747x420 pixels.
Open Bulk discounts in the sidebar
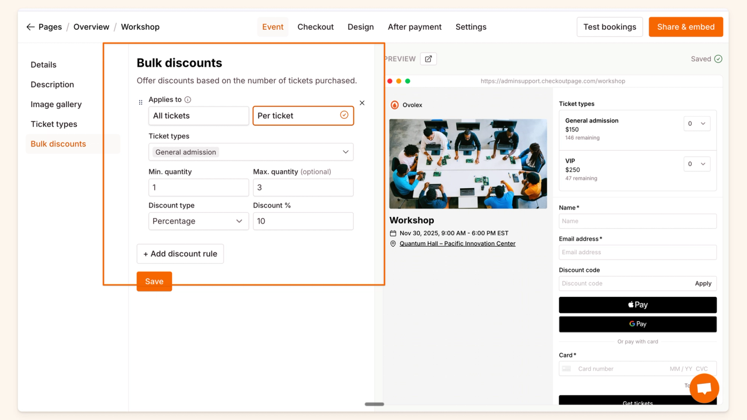pyautogui.click(x=73, y=144)
